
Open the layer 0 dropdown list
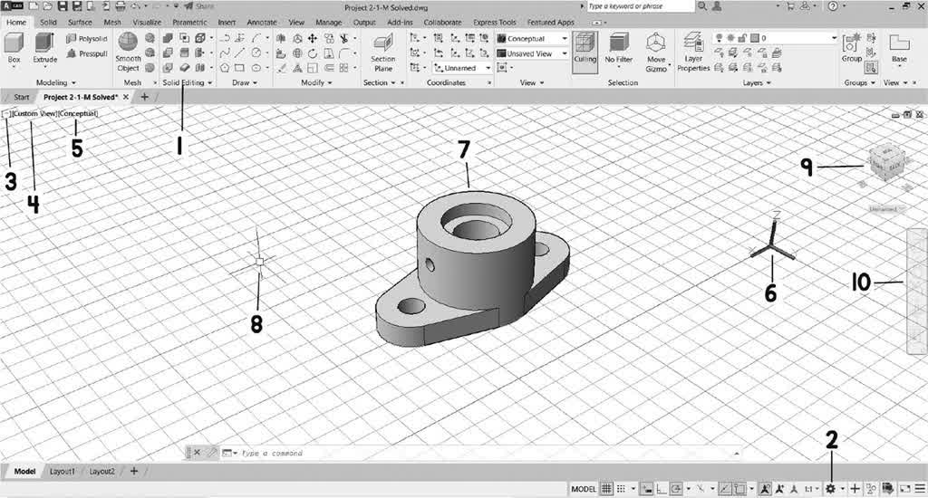[x=776, y=38]
